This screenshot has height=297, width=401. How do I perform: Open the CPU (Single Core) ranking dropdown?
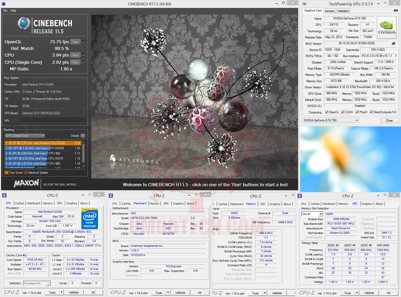(x=25, y=136)
